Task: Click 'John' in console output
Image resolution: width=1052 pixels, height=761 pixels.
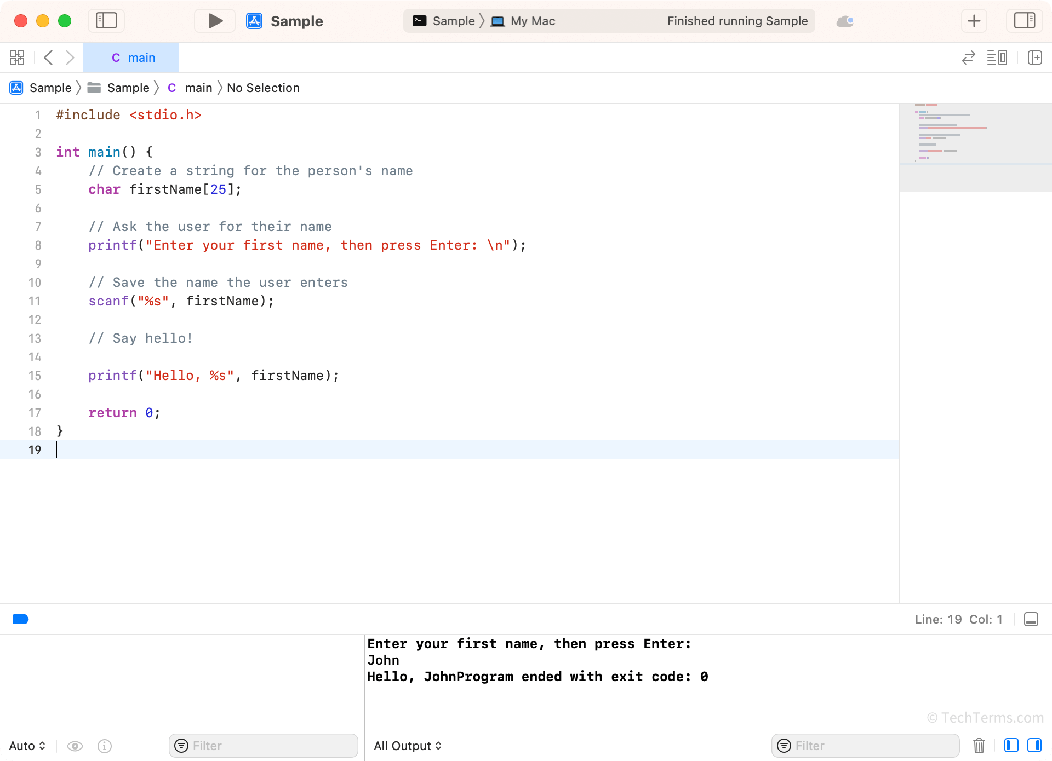Action: point(383,660)
